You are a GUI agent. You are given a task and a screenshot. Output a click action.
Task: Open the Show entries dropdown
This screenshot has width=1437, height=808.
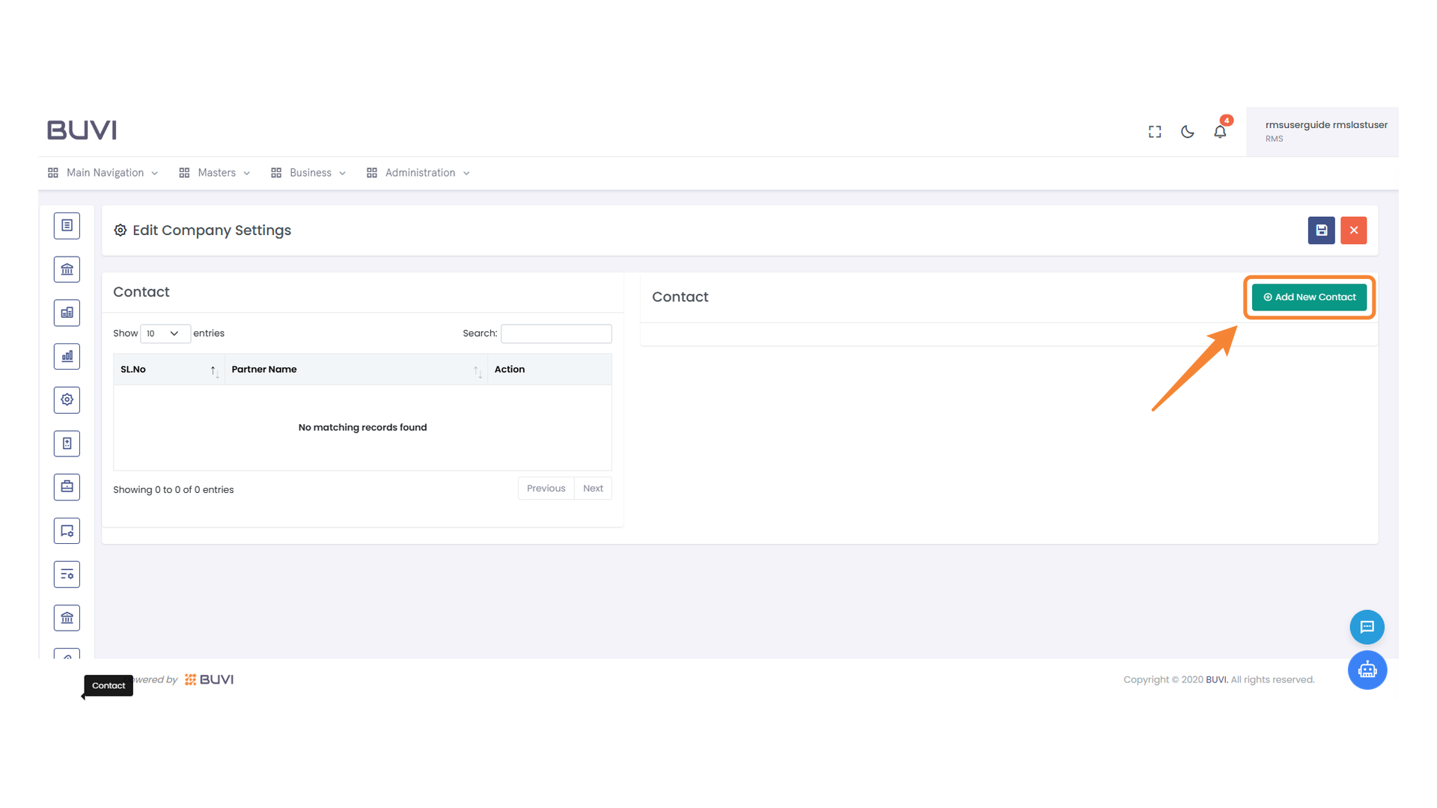165,334
